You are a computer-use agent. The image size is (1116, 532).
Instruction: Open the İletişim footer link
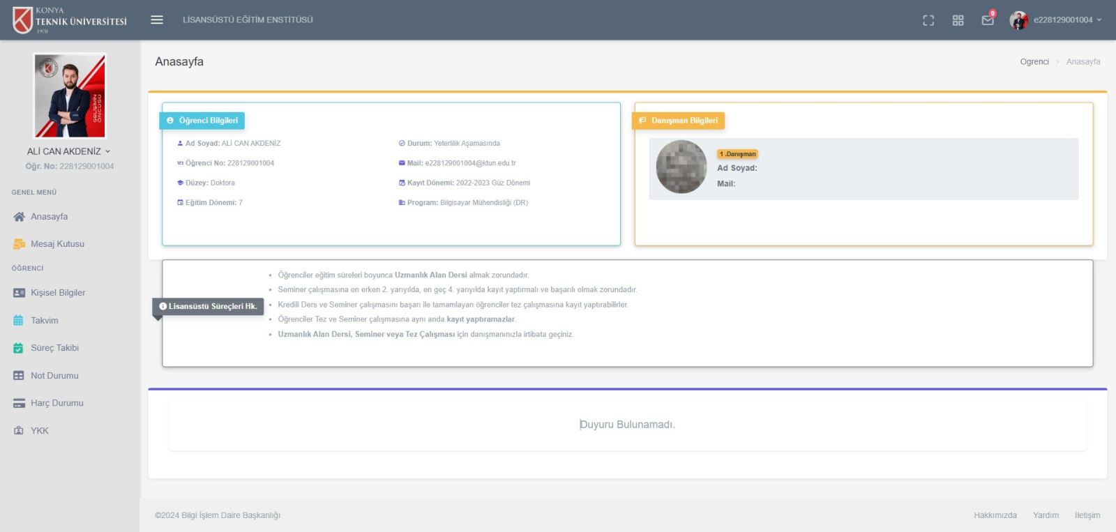(1087, 515)
